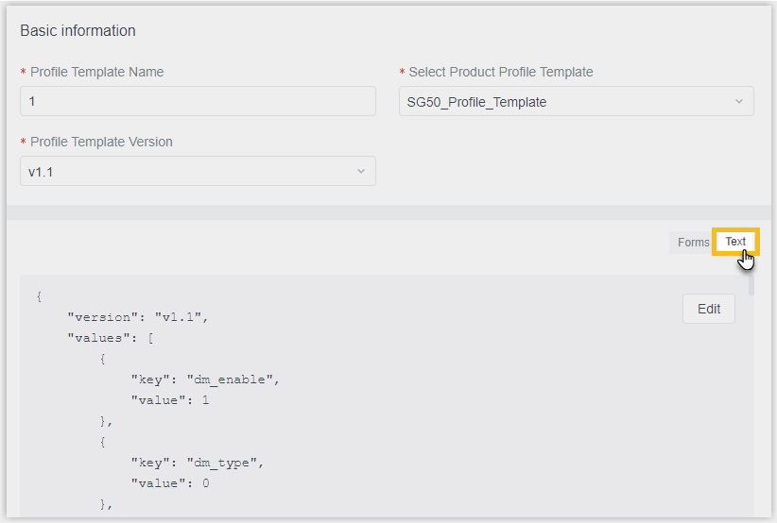Click the code panel vertical scrollbar thumb
This screenshot has width=777, height=523.
click(x=751, y=285)
